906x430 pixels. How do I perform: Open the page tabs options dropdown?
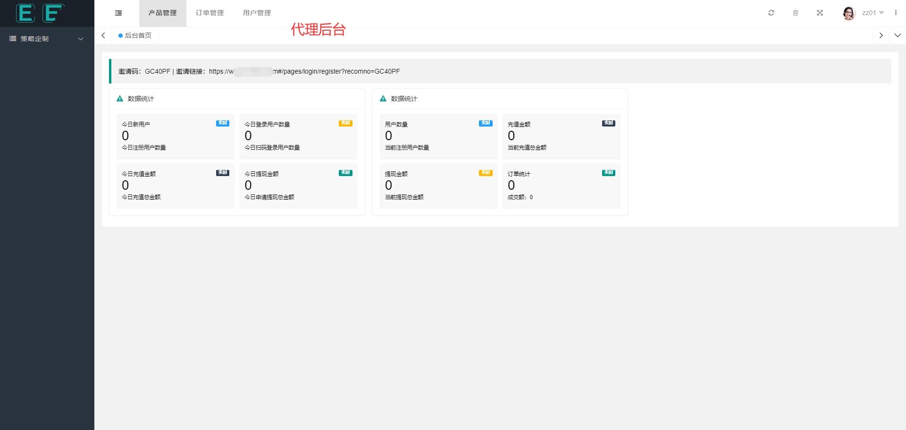(898, 35)
